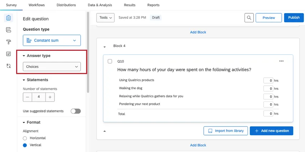Type hours in the Walking the dog field
The width and height of the screenshot is (305, 152).
(x=268, y=88)
